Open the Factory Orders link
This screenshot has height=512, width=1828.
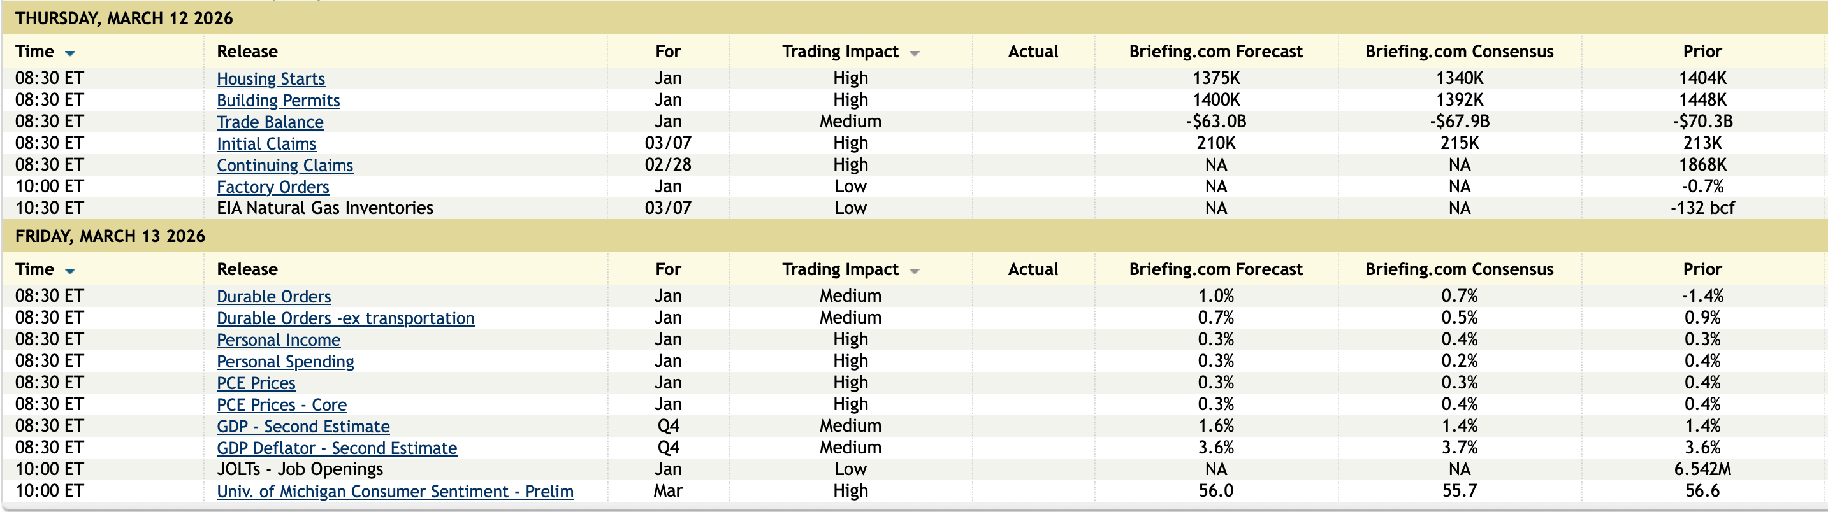click(x=273, y=187)
